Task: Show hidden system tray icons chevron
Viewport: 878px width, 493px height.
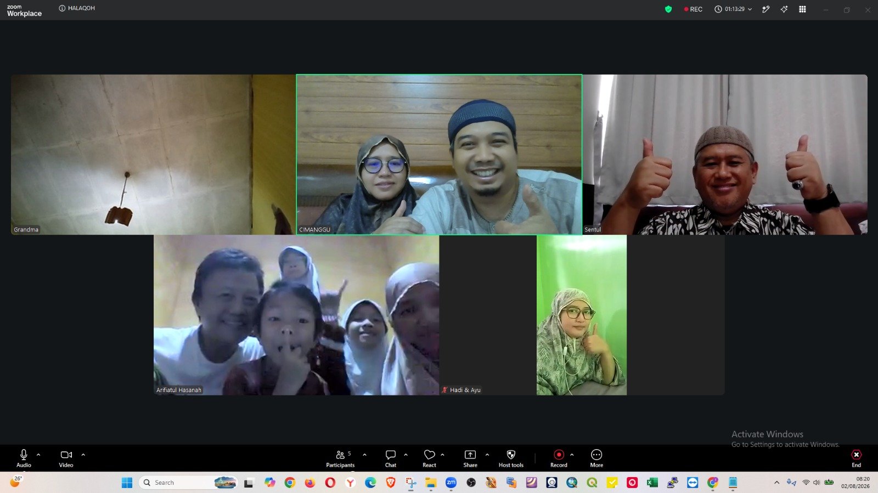Action: coord(776,483)
